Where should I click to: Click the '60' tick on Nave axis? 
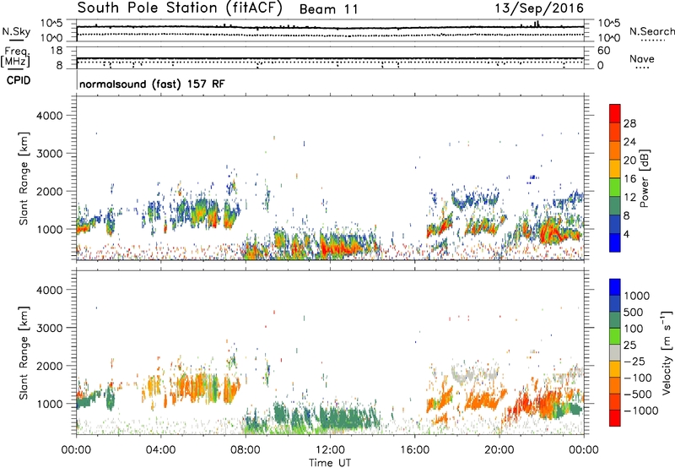604,51
